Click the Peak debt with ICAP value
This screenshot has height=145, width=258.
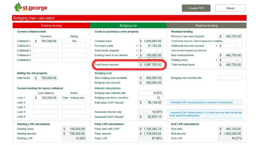(x=151, y=129)
